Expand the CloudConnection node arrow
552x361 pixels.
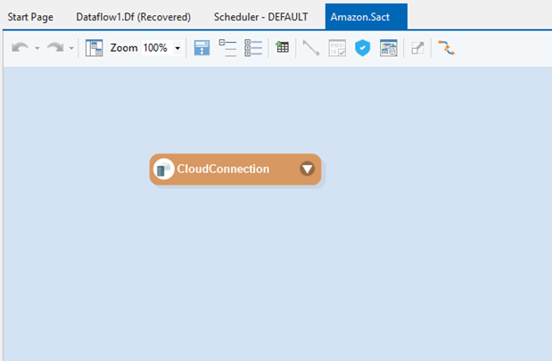click(x=308, y=168)
